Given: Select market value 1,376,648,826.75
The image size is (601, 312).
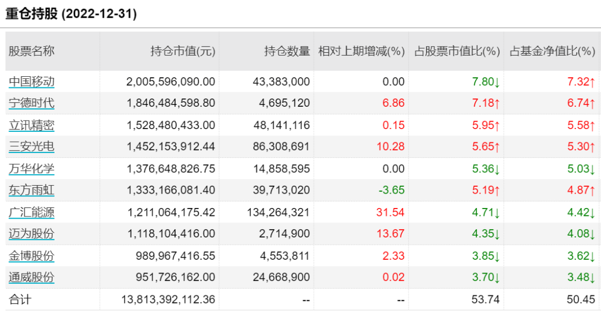Looking at the screenshot, I should pyautogui.click(x=171, y=169).
